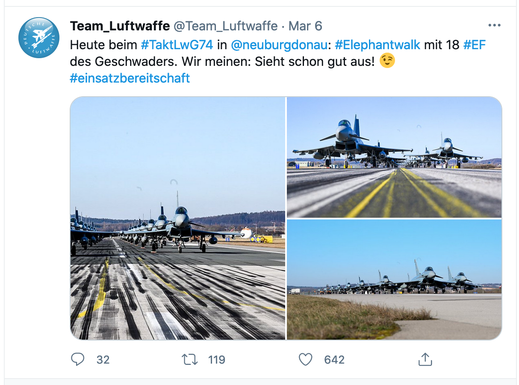This screenshot has width=519, height=385.
Task: Visit the @neuburgdonau mention
Action: click(278, 44)
